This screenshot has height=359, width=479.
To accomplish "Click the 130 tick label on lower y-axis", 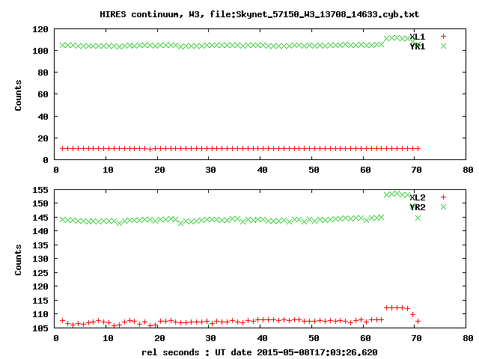I will click(x=40, y=259).
